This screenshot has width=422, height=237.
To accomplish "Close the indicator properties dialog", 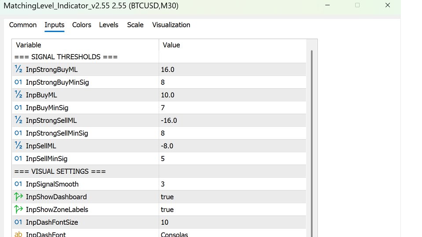I will click(388, 5).
